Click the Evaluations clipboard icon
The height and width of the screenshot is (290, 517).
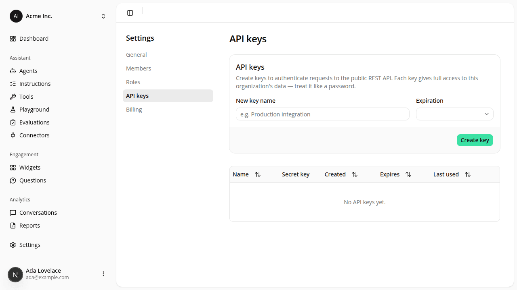click(13, 122)
